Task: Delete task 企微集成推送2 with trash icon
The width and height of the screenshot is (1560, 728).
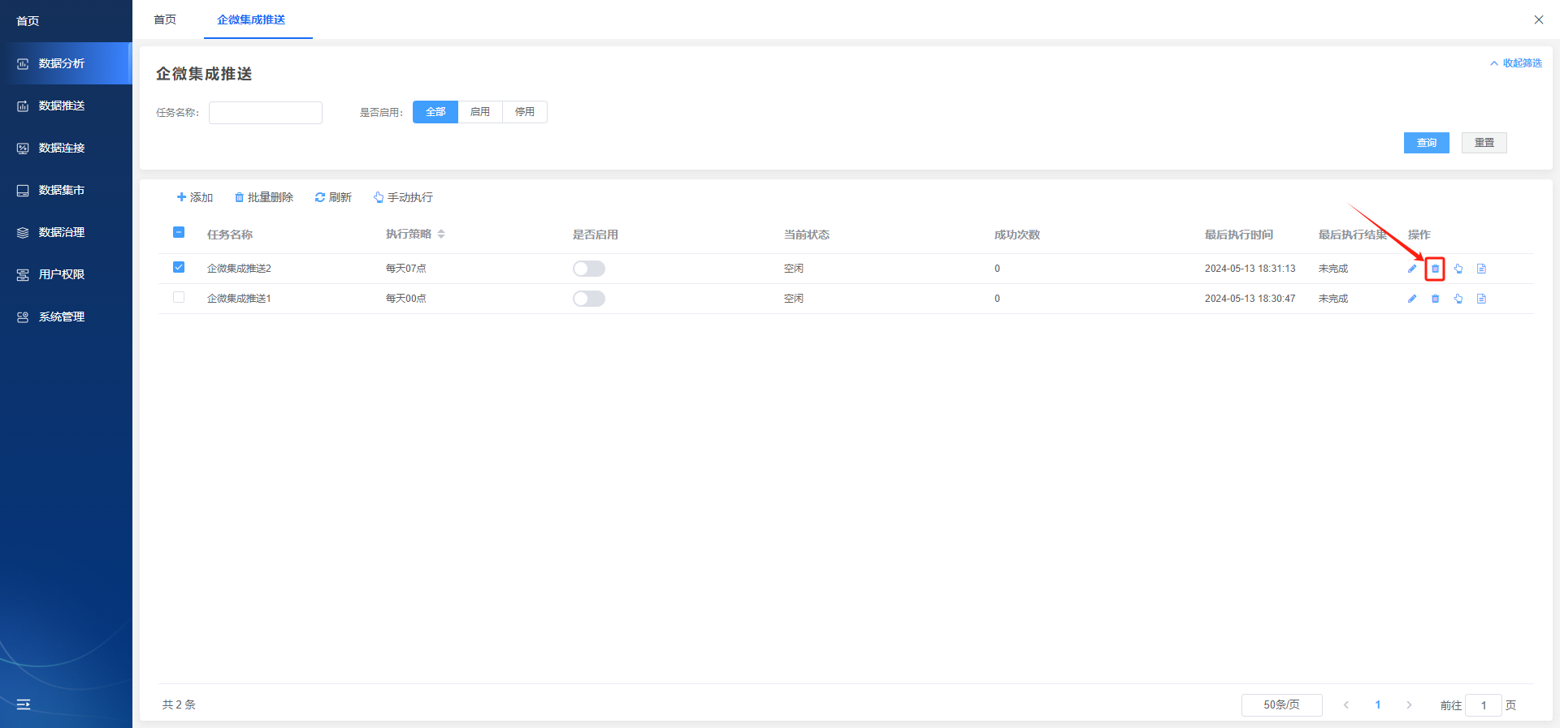Action: pos(1435,269)
